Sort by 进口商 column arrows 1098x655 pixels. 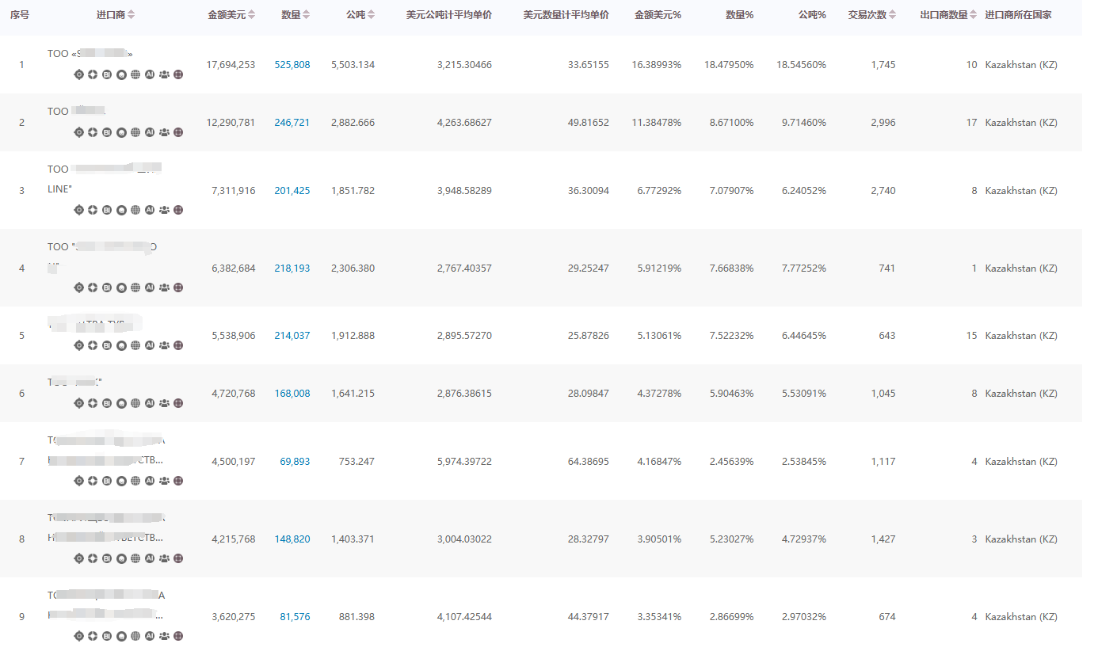tap(132, 15)
